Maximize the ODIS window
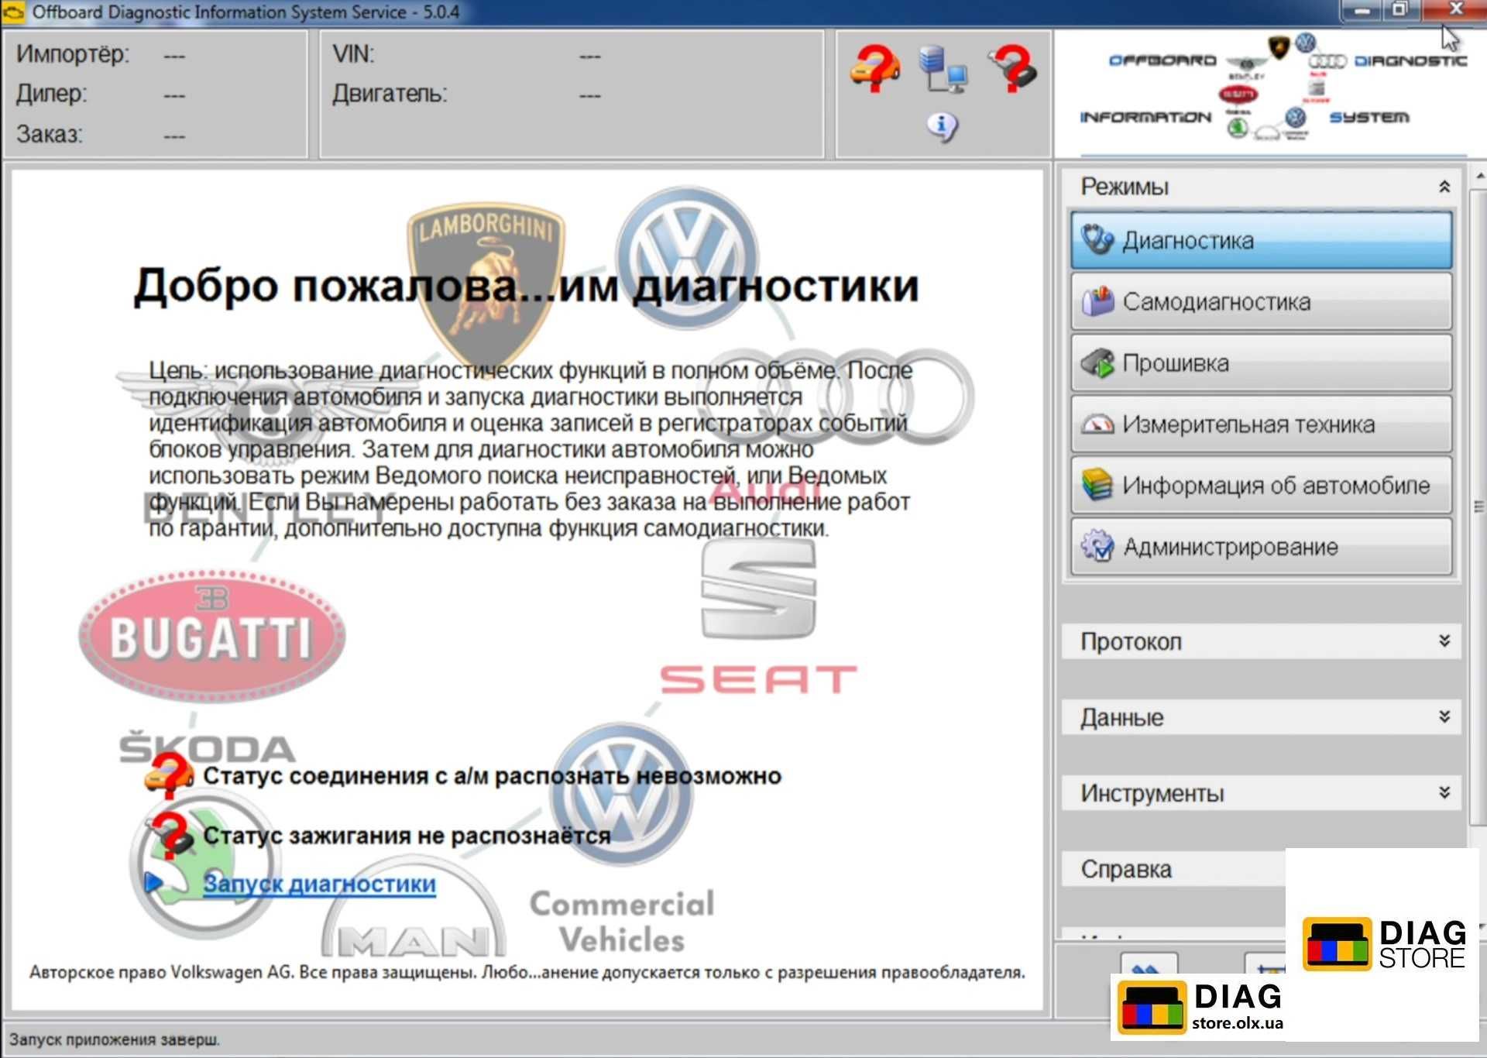1487x1058 pixels. coord(1399,10)
